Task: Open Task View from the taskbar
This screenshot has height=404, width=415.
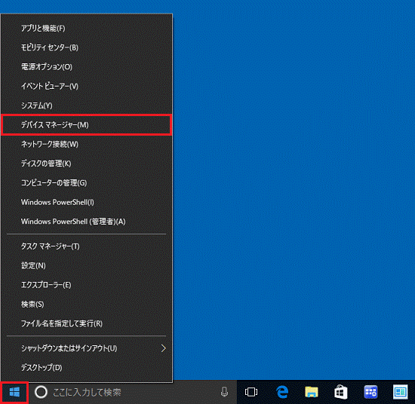Action: 251,392
